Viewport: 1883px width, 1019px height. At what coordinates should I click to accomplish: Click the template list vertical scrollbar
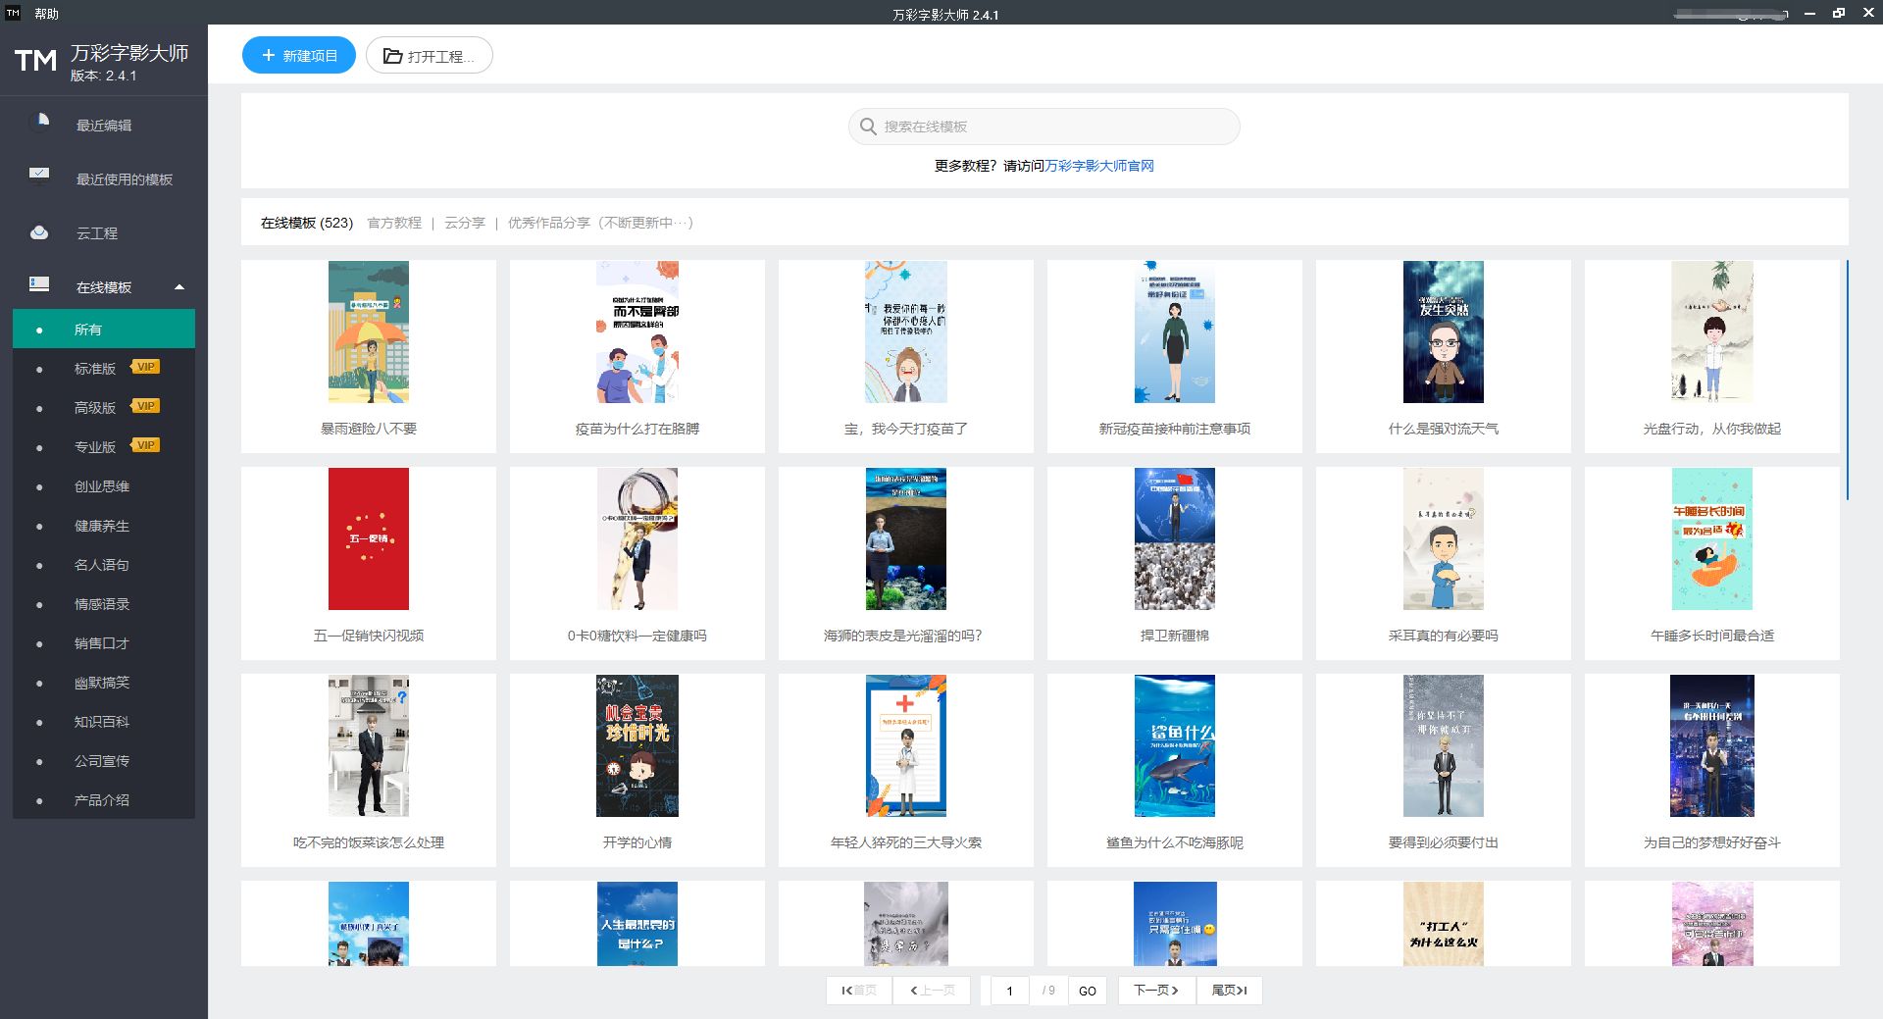[1847, 380]
